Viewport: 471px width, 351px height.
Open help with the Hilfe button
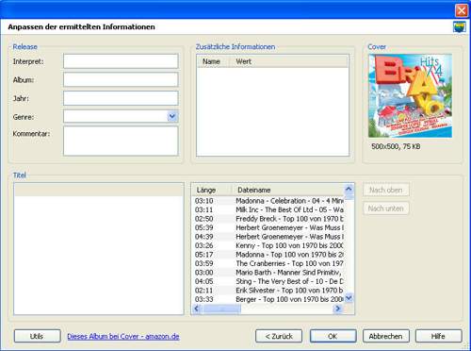pyautogui.click(x=438, y=336)
